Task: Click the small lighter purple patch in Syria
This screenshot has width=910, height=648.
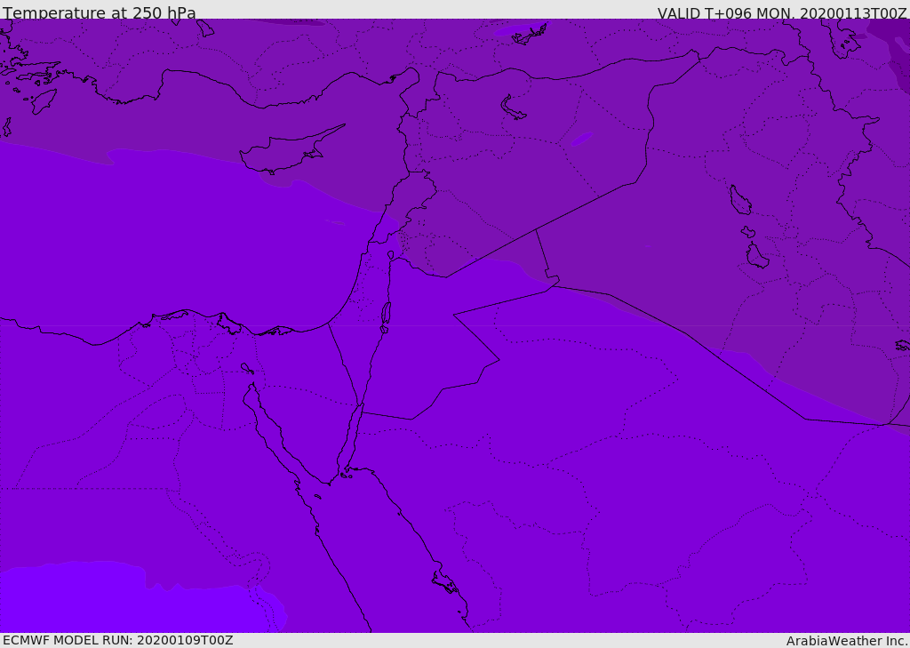Action: (x=581, y=140)
